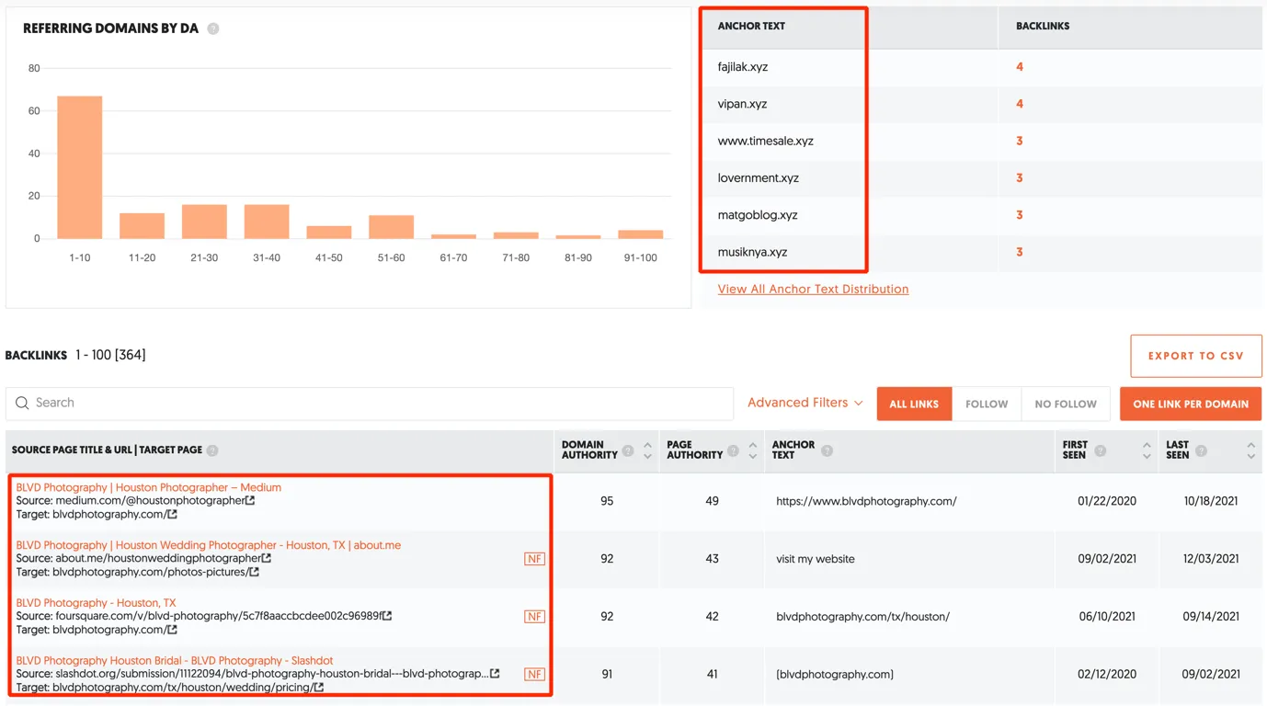Click help icon next to Domain Authority header
Screen dimensions: 1267x706
[628, 450]
